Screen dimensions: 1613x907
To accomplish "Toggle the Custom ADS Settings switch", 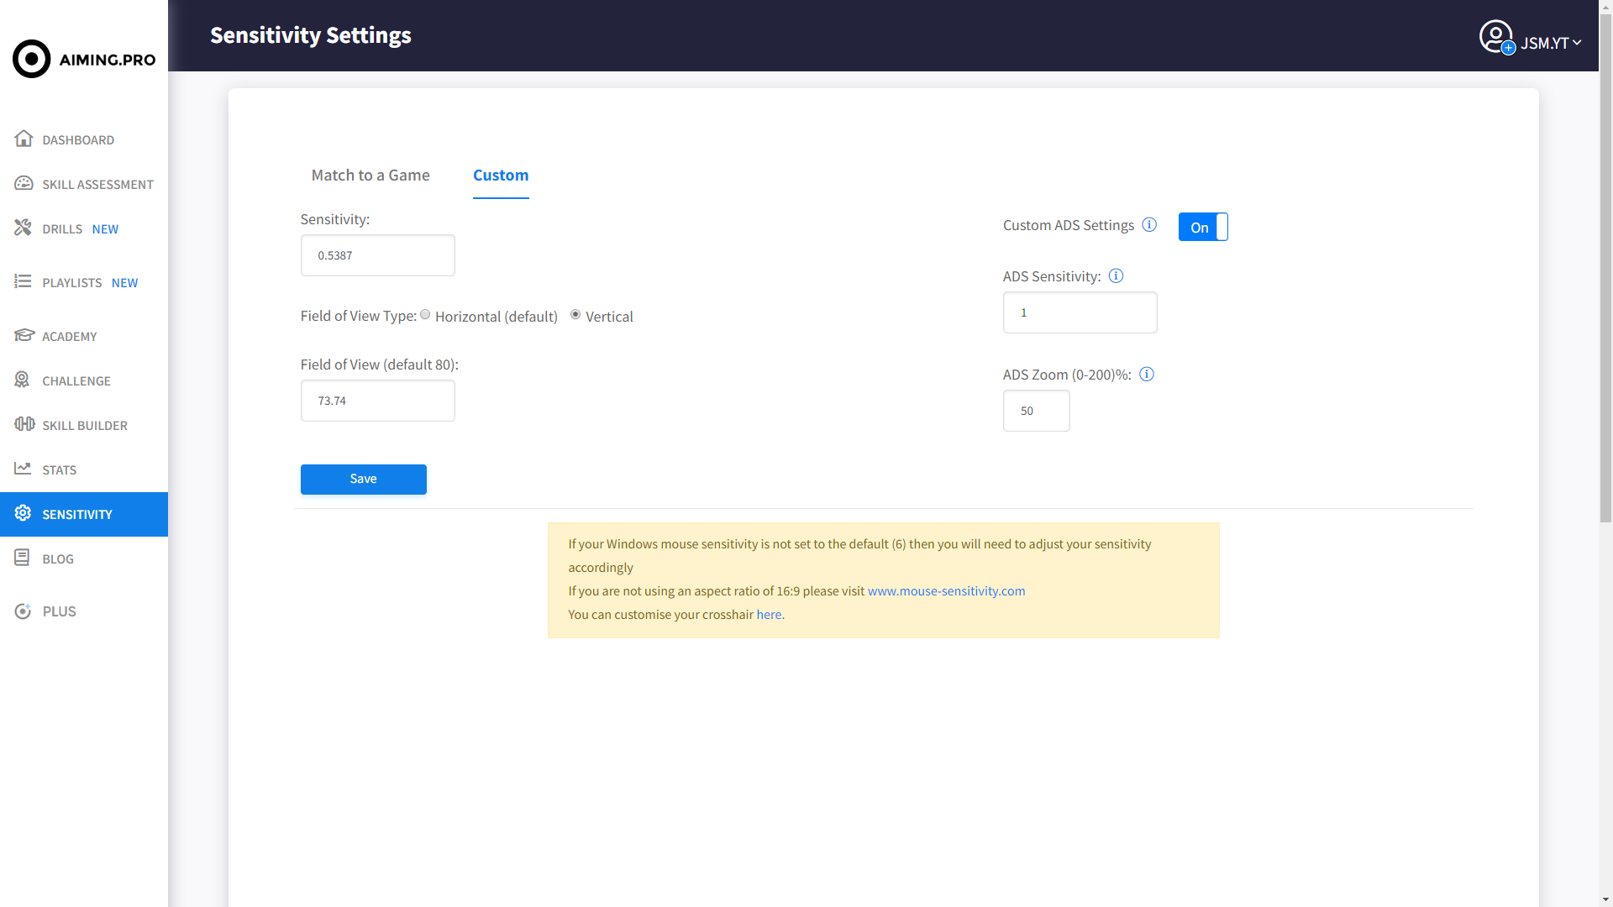I will pos(1203,227).
